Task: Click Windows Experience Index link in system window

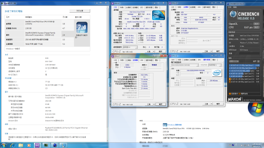Action: click(x=174, y=125)
